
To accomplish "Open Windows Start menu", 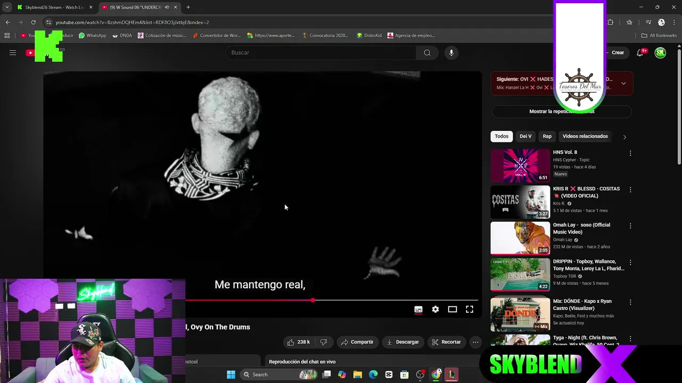I will (231, 374).
